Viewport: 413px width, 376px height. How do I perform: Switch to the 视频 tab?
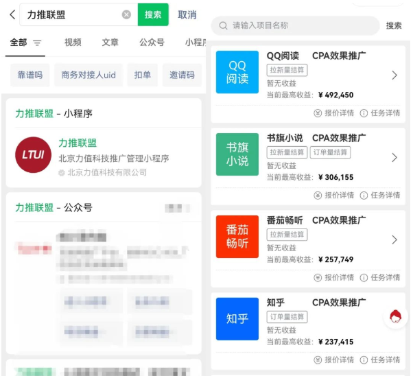[x=73, y=43]
